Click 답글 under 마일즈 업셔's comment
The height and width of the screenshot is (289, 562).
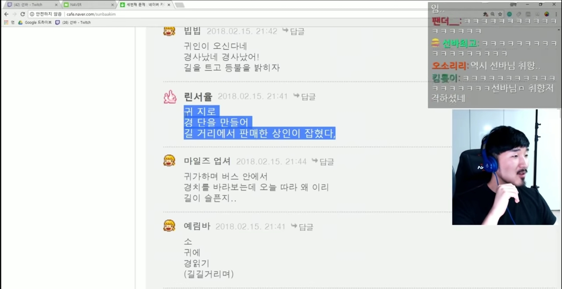point(323,161)
